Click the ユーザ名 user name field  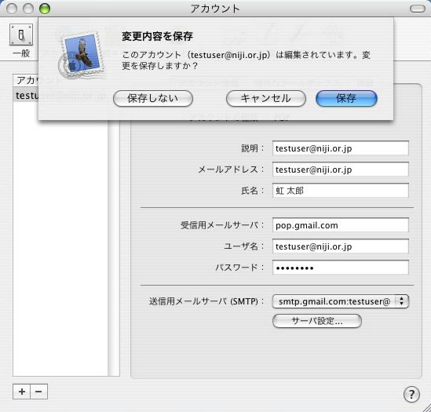pyautogui.click(x=340, y=246)
